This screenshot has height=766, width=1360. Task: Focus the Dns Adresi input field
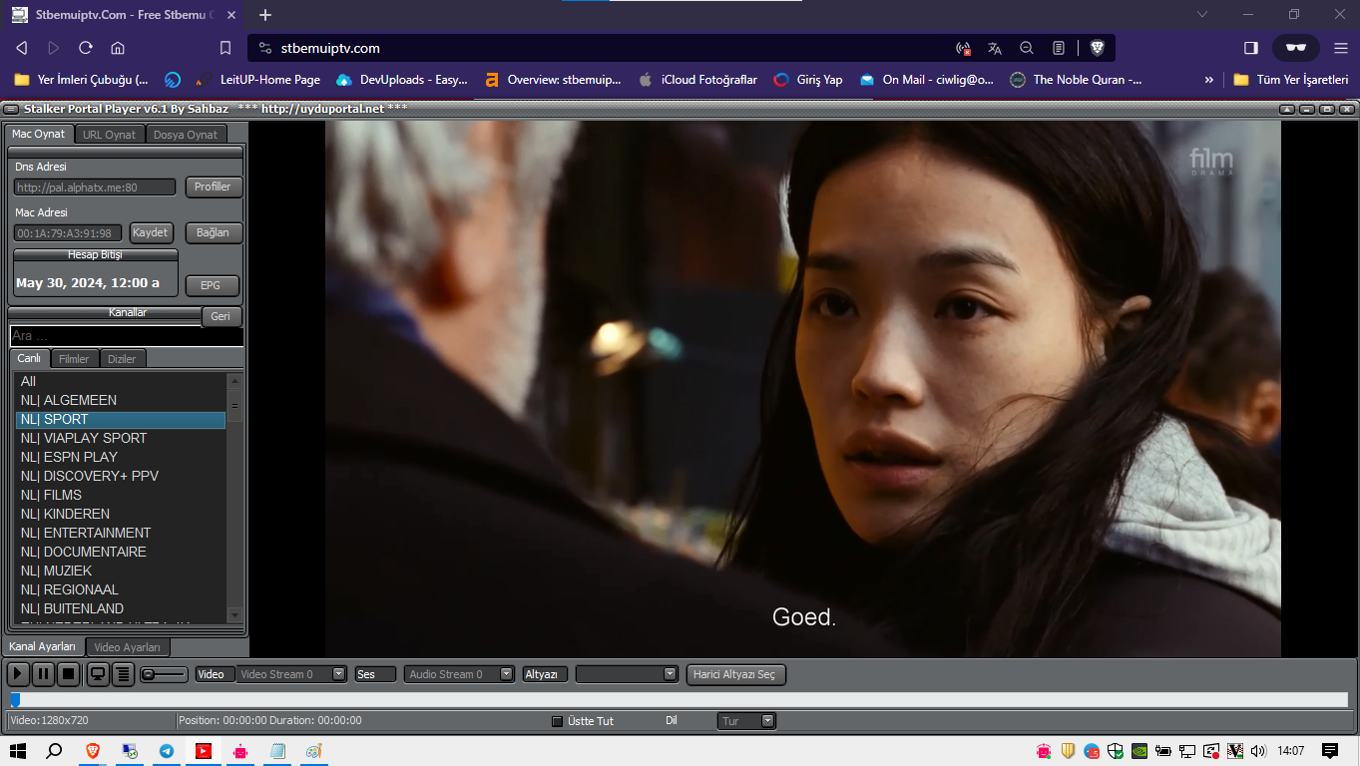94,187
